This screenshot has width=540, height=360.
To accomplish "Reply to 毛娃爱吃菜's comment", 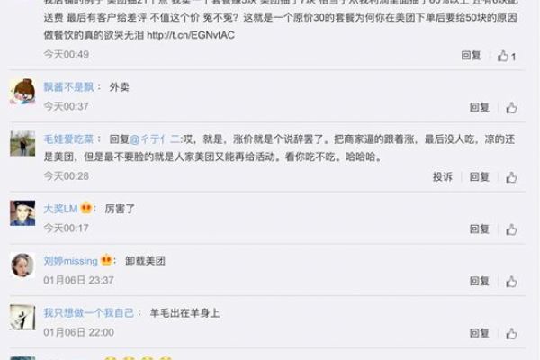I will coord(480,176).
